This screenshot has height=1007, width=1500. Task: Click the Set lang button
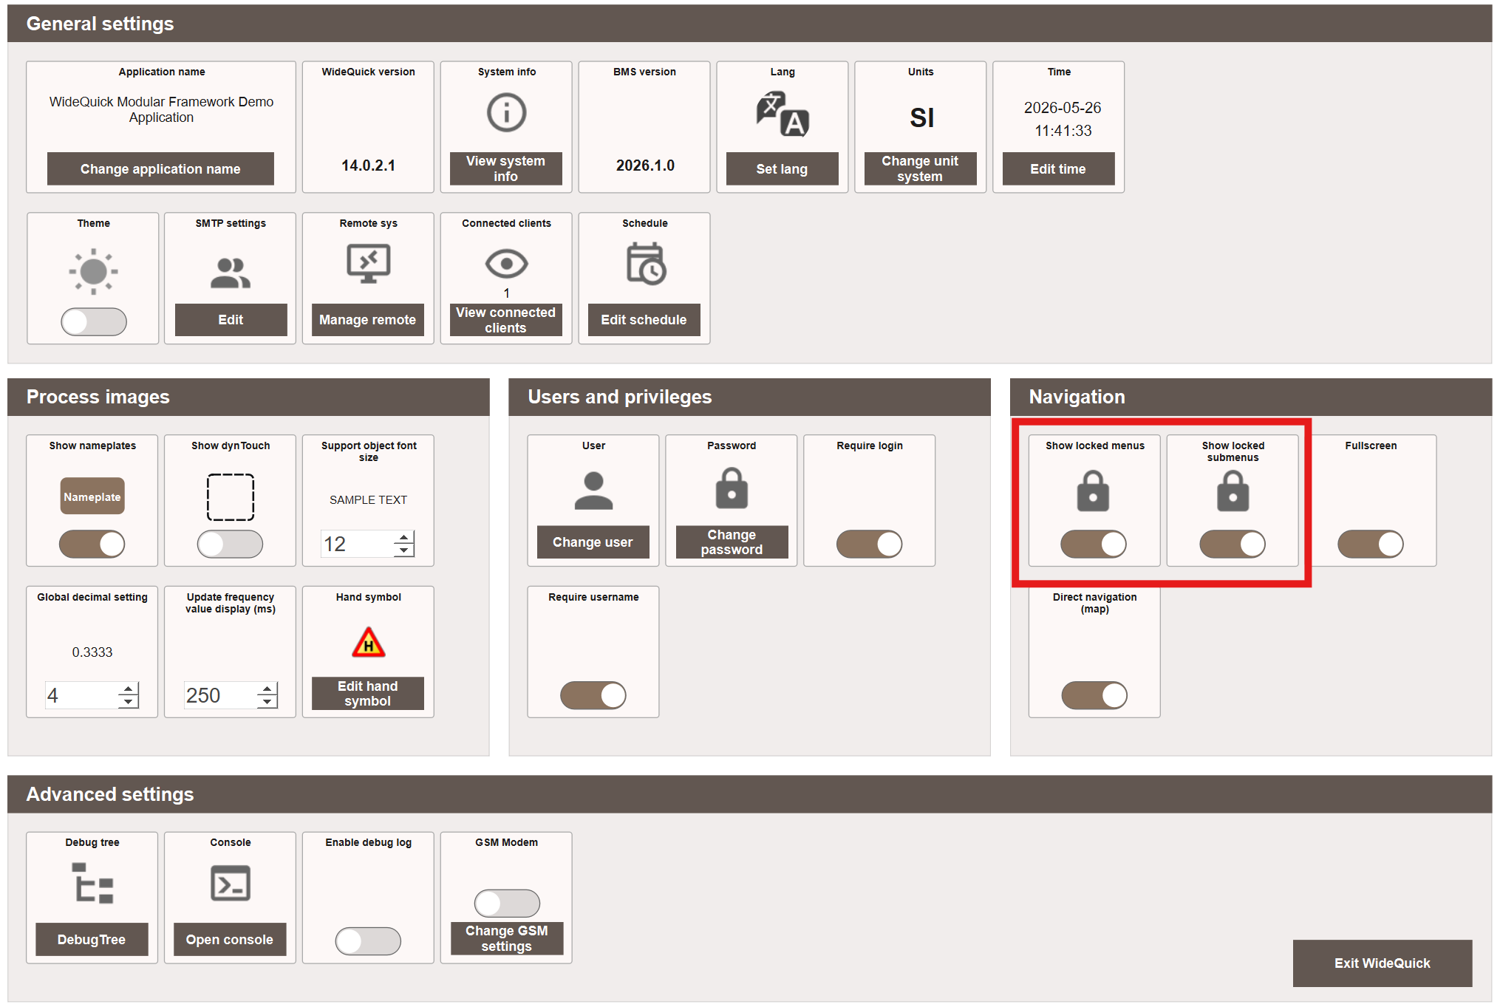click(x=783, y=169)
